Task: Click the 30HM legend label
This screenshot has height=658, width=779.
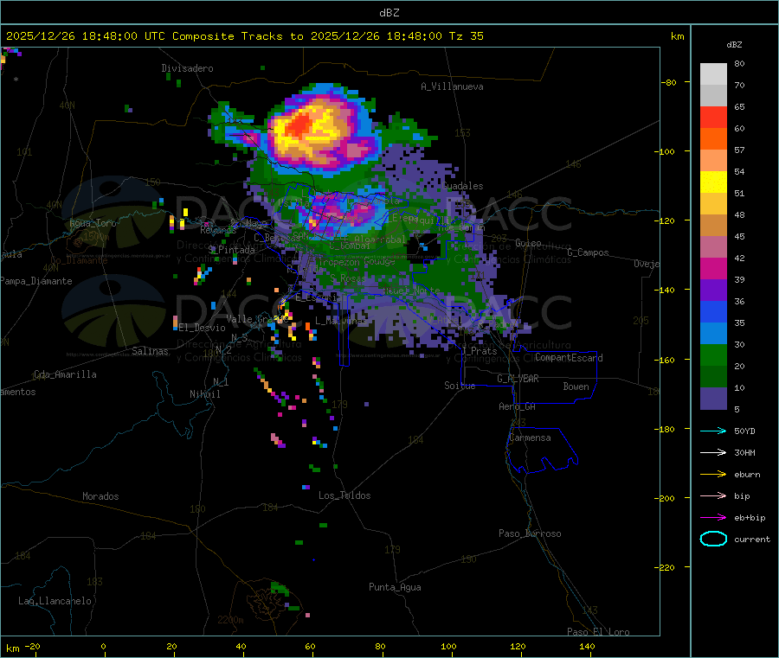Action: (x=744, y=452)
